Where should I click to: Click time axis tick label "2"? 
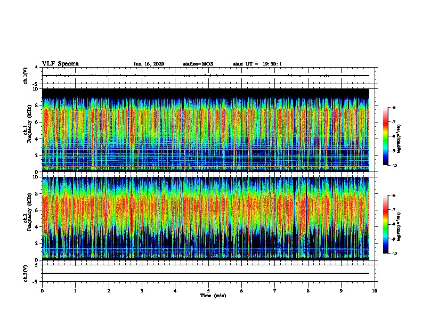(109, 291)
